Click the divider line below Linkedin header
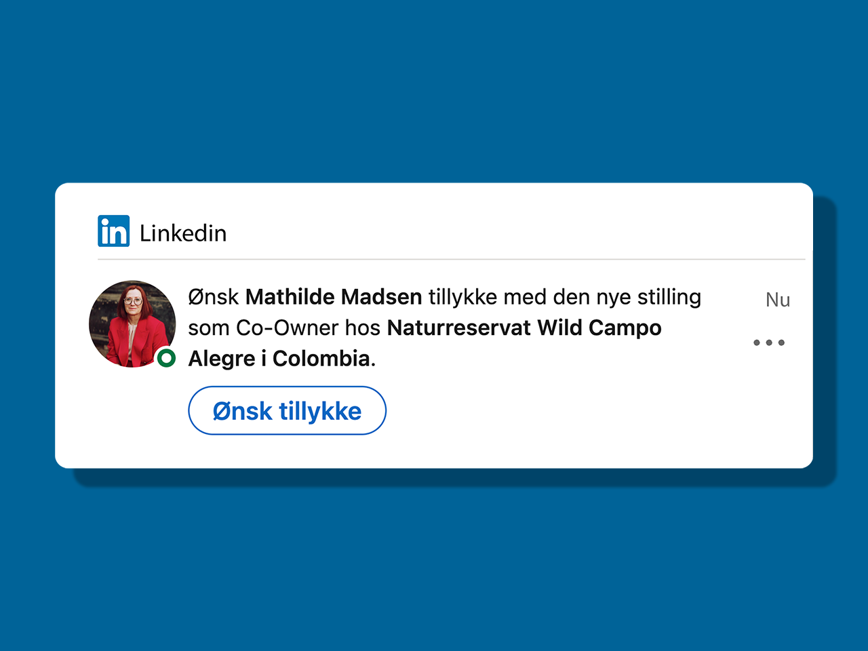Image resolution: width=868 pixels, height=651 pixels. 452,259
